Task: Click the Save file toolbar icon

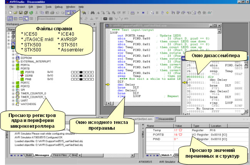Action: click(x=20, y=13)
